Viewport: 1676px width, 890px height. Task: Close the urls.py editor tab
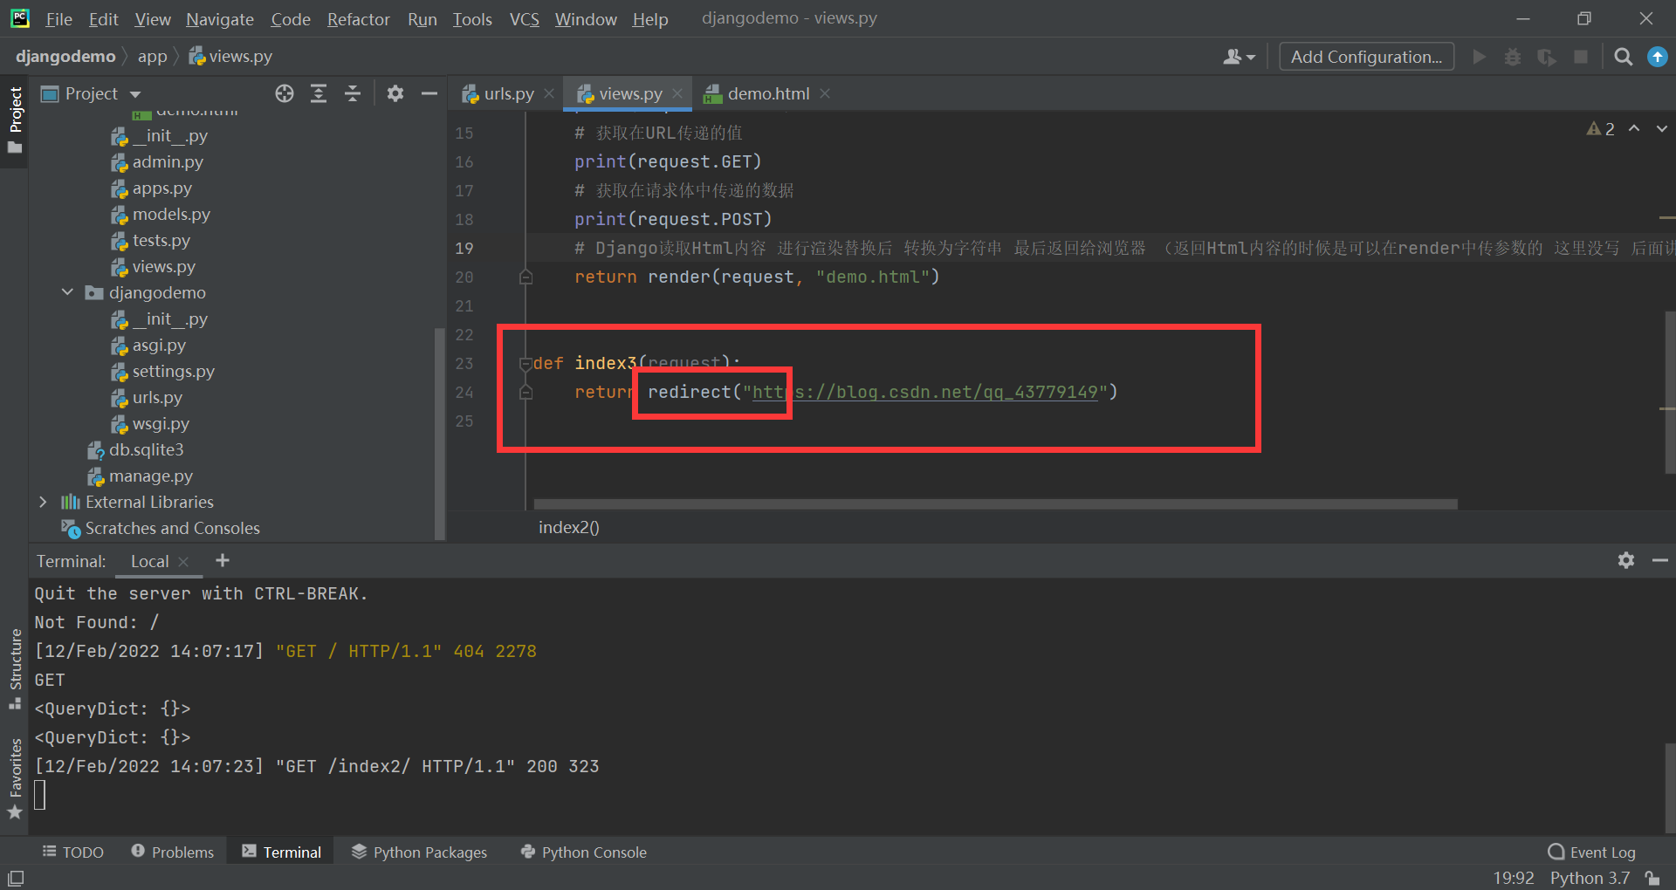tap(549, 93)
